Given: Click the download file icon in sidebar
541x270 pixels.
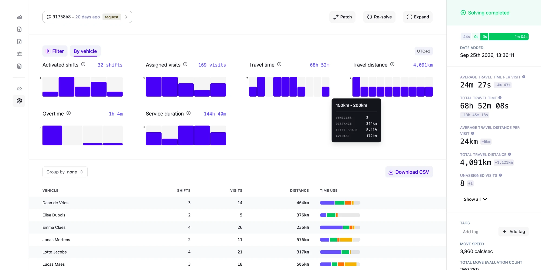Looking at the screenshot, I should tap(19, 41).
